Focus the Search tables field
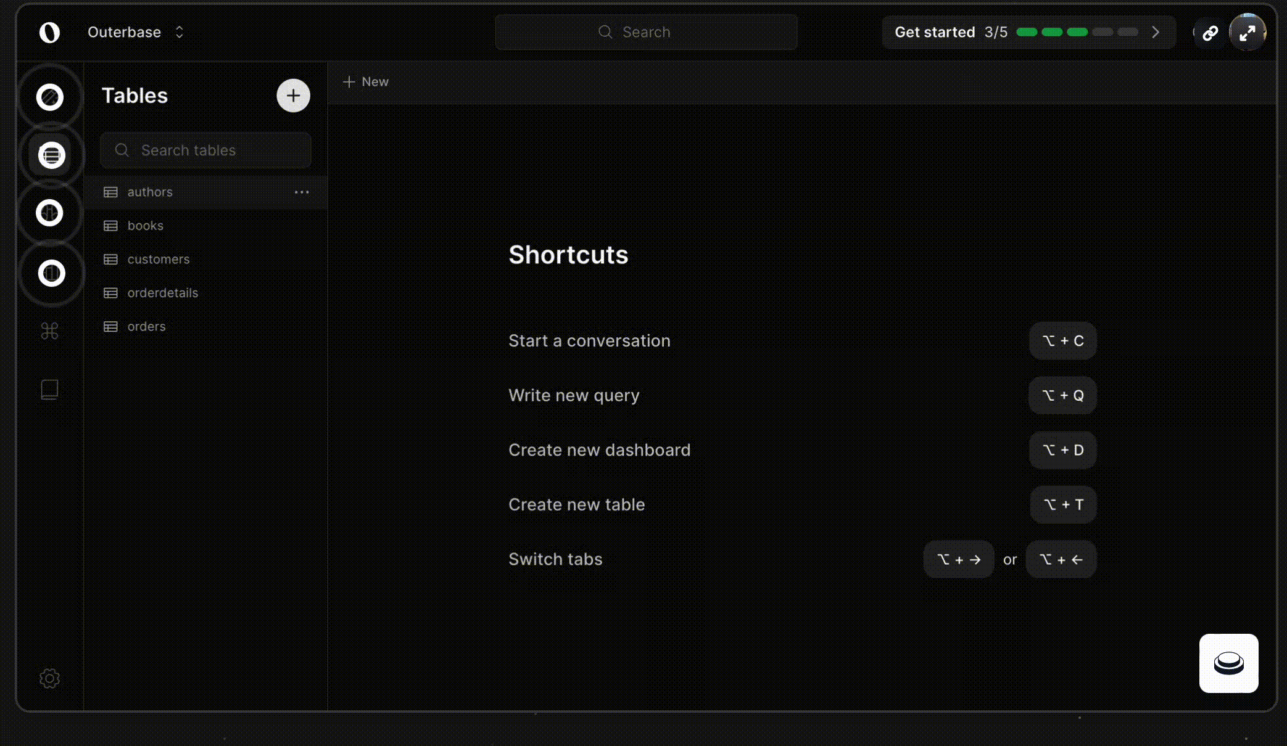Screen dimensions: 1287x746 point(206,150)
